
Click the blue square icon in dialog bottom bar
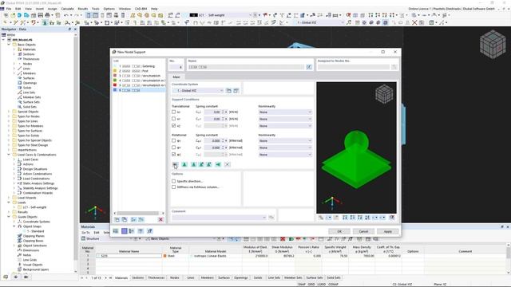coord(125,231)
